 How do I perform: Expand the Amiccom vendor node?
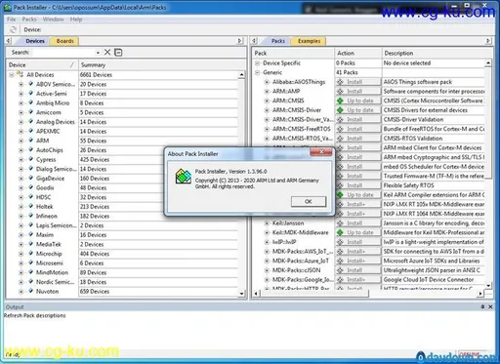(x=21, y=112)
